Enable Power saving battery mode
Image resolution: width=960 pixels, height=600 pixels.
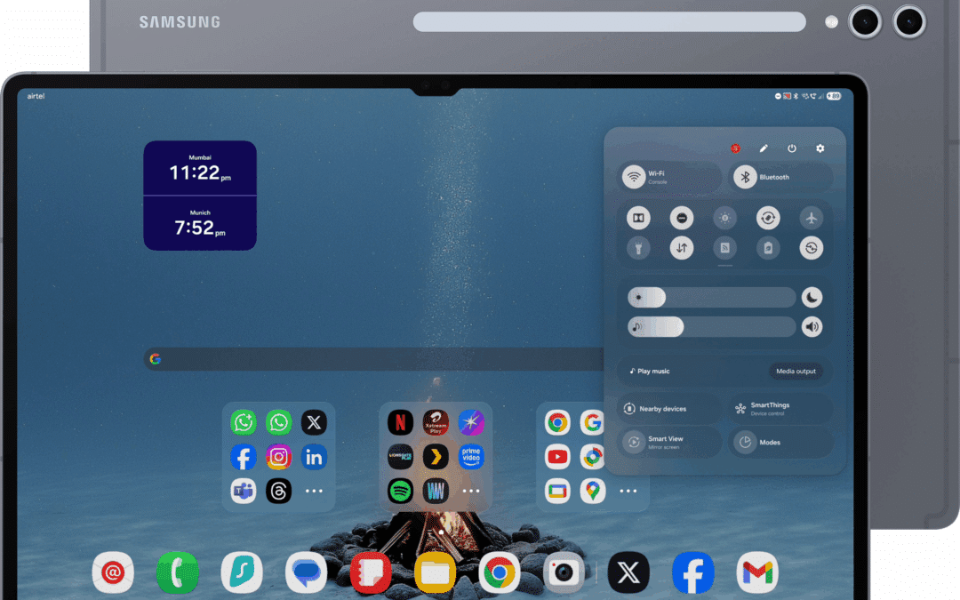point(767,248)
